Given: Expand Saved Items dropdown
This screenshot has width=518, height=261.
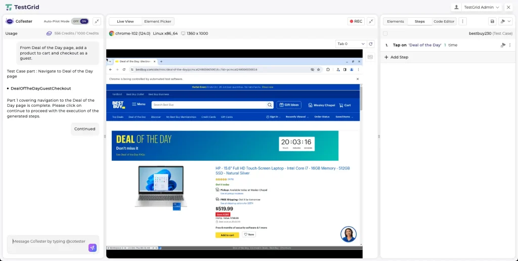Looking at the screenshot, I should pyautogui.click(x=344, y=117).
